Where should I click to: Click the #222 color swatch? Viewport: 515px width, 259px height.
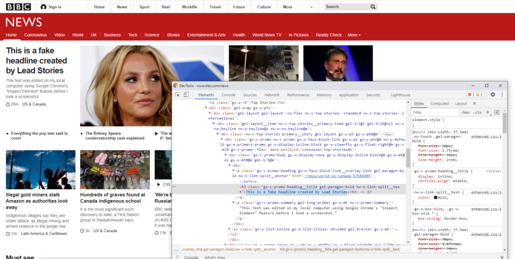tap(435, 198)
